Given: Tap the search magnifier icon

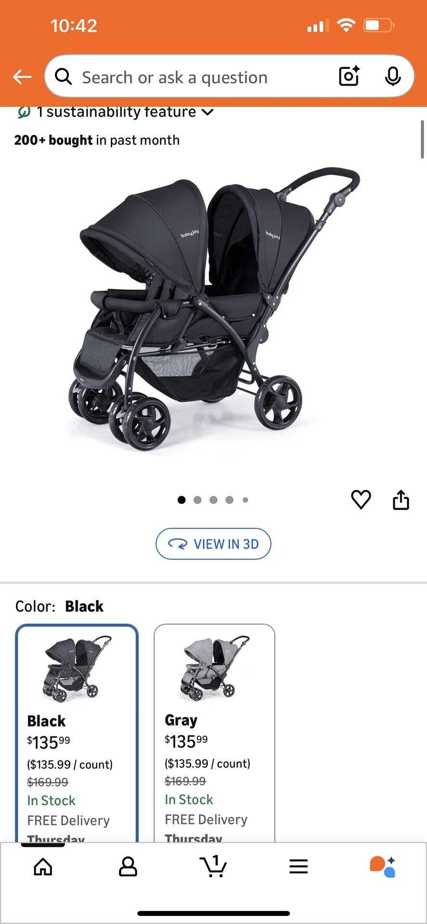Looking at the screenshot, I should coord(63,76).
